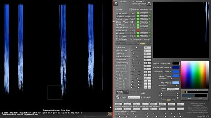Click the Color Finetuner H slider handle
Screen dimensions: 211x118
click(x=162, y=93)
